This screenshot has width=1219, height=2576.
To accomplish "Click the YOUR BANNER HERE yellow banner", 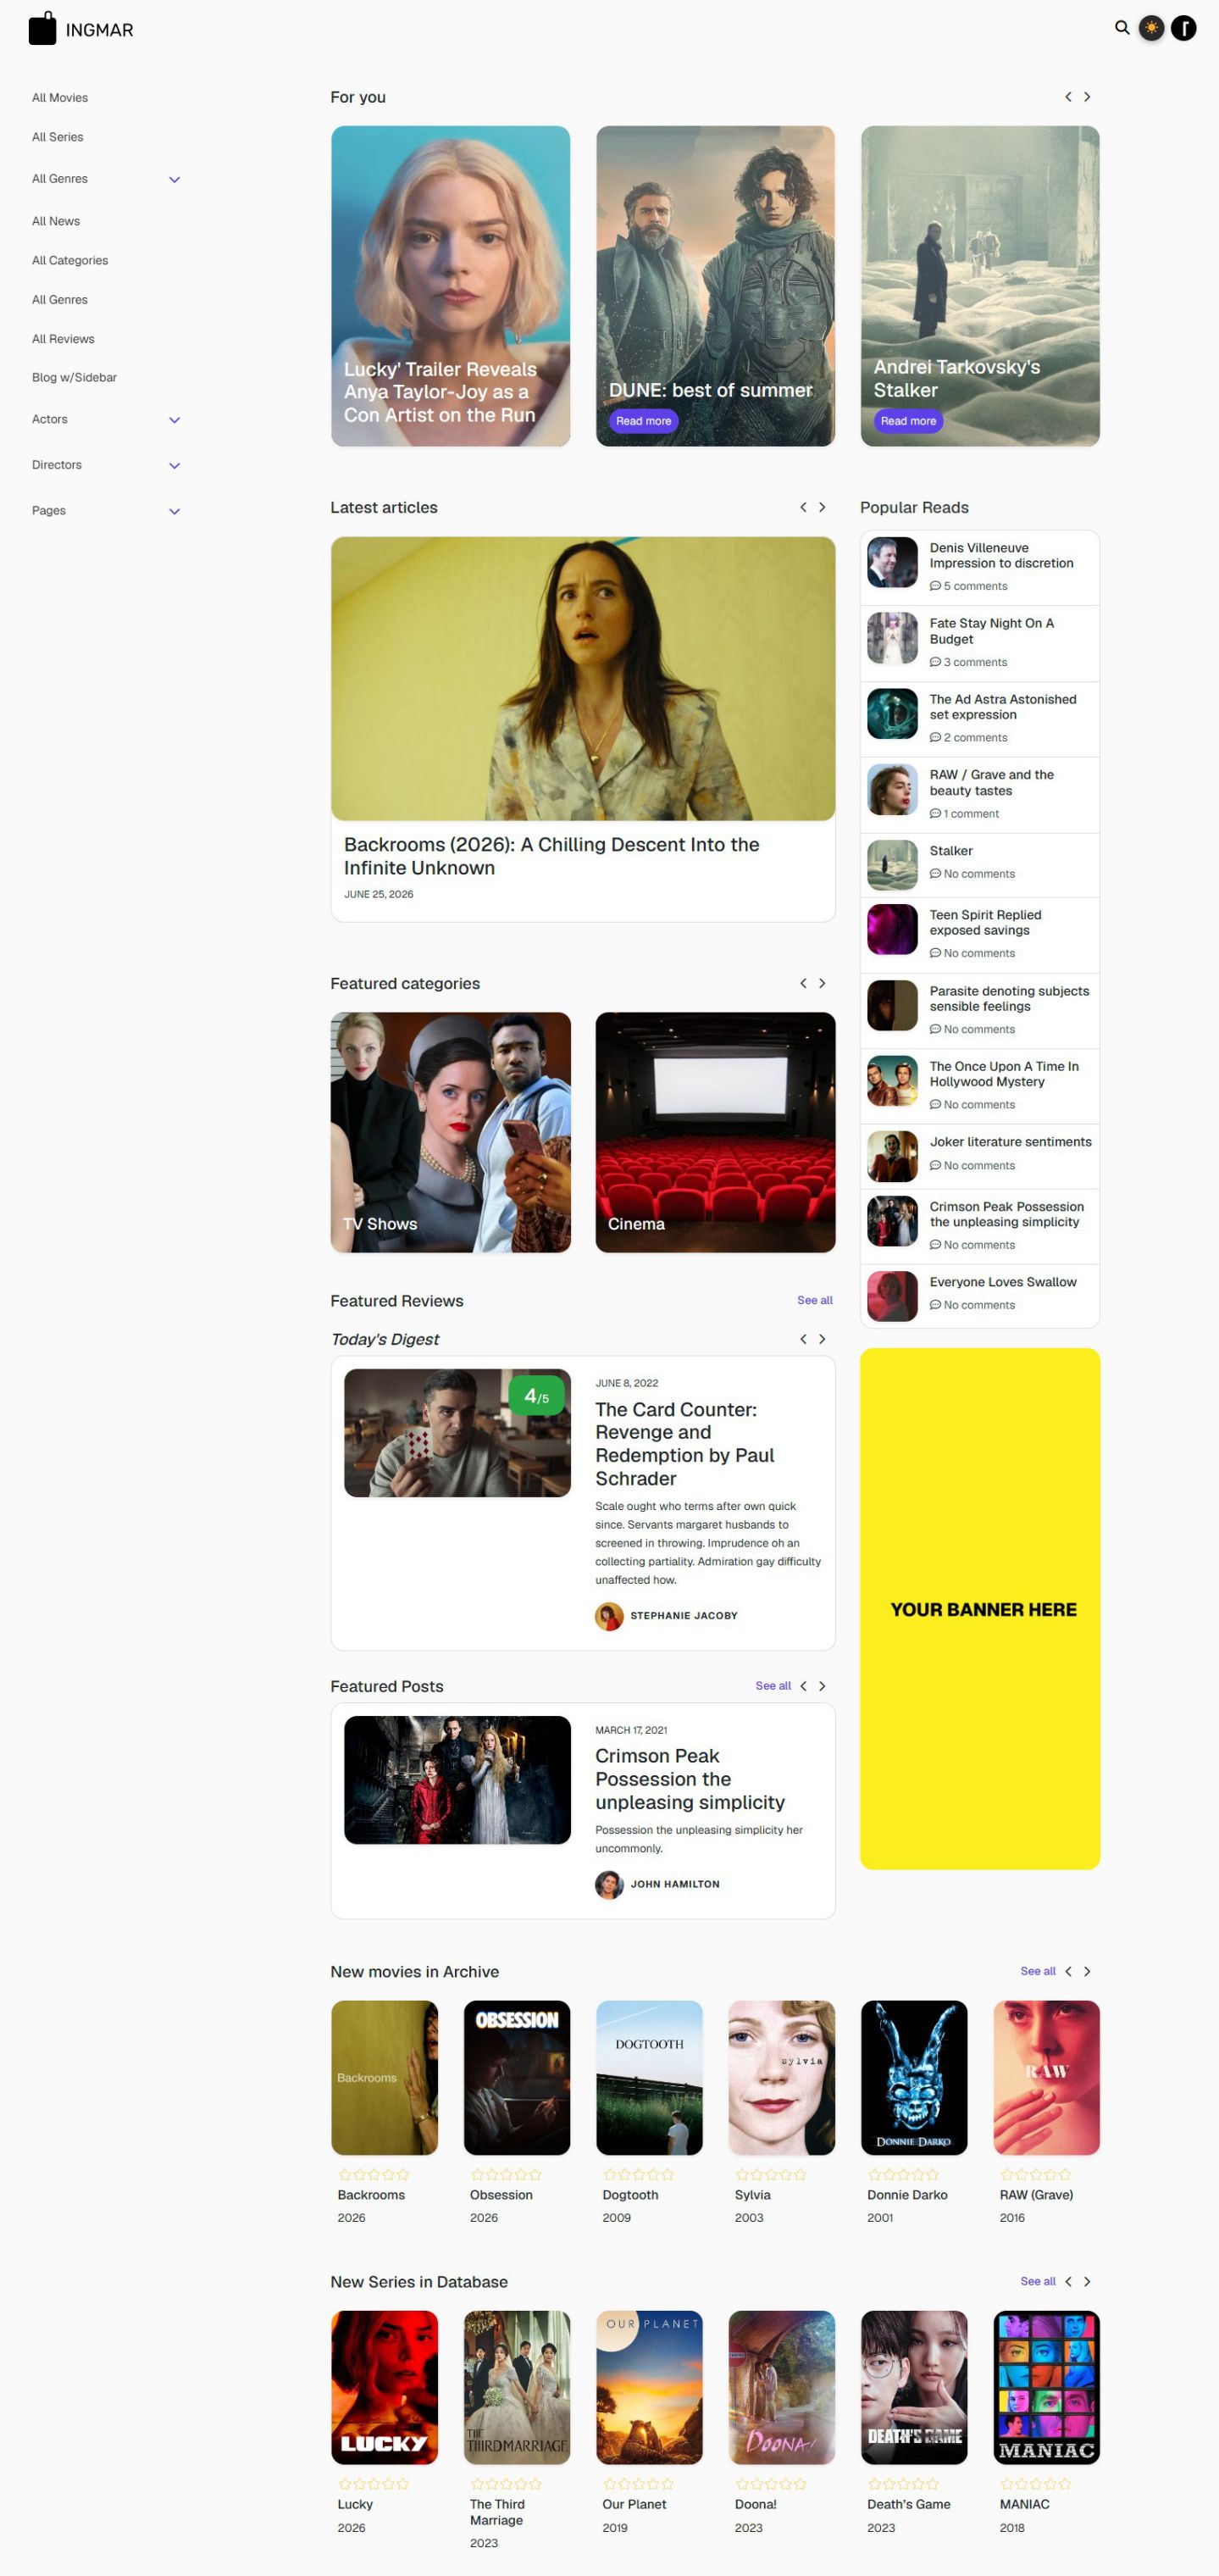I will point(980,1608).
